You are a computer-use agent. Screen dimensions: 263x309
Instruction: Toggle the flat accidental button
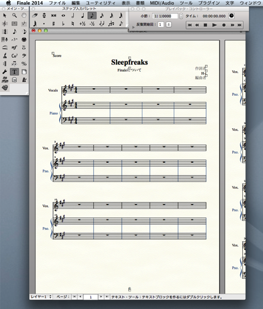(x=63, y=24)
